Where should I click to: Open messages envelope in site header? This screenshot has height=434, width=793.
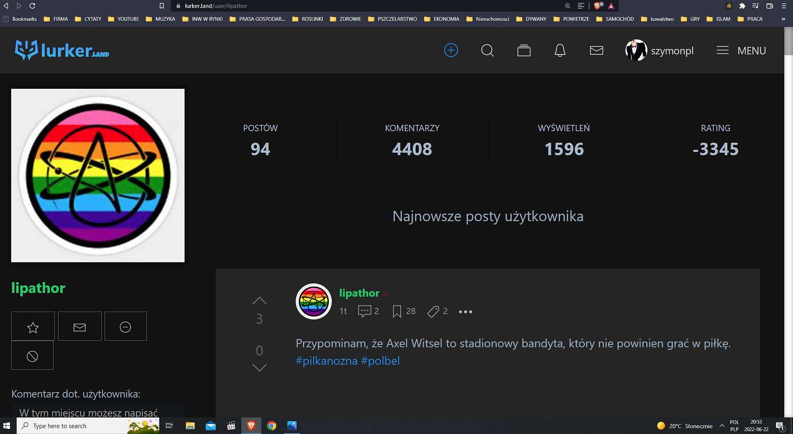(x=596, y=51)
